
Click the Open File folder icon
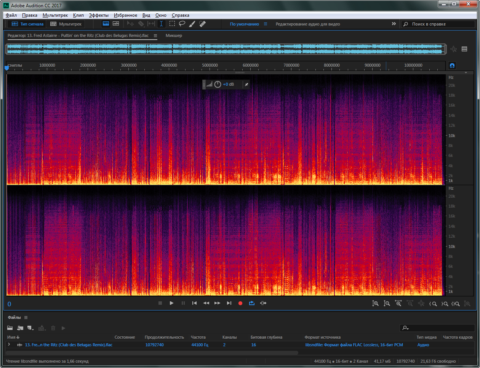10,328
